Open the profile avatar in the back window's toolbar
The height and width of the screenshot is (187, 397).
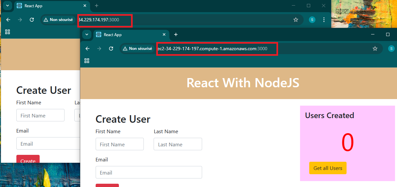coord(312,20)
